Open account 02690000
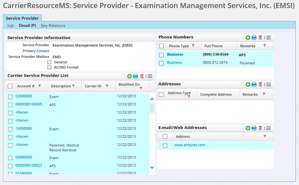 (24, 96)
